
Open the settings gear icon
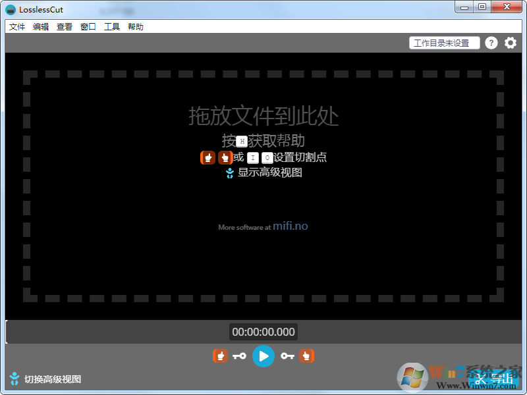511,42
